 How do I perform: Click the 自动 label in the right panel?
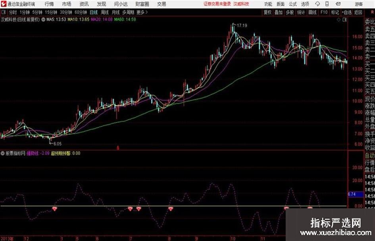pos(370,156)
